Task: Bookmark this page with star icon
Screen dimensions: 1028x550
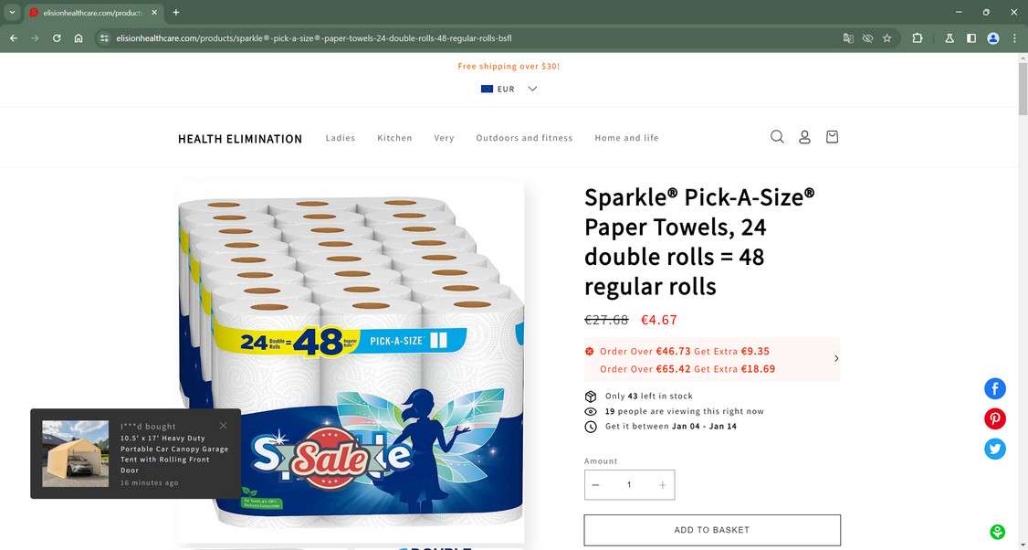Action: 887,38
